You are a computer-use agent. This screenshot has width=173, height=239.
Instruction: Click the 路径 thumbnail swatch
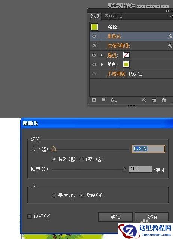pos(94,27)
